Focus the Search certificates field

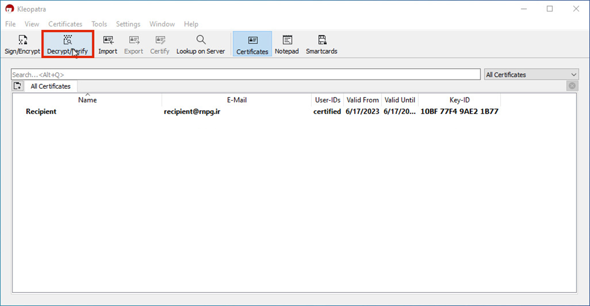tap(246, 74)
